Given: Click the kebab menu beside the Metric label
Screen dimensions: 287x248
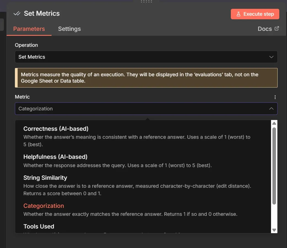Looking at the screenshot, I should [275, 97].
